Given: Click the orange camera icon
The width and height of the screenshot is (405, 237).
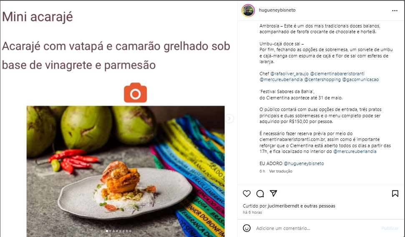Looking at the screenshot, I should pos(135,93).
